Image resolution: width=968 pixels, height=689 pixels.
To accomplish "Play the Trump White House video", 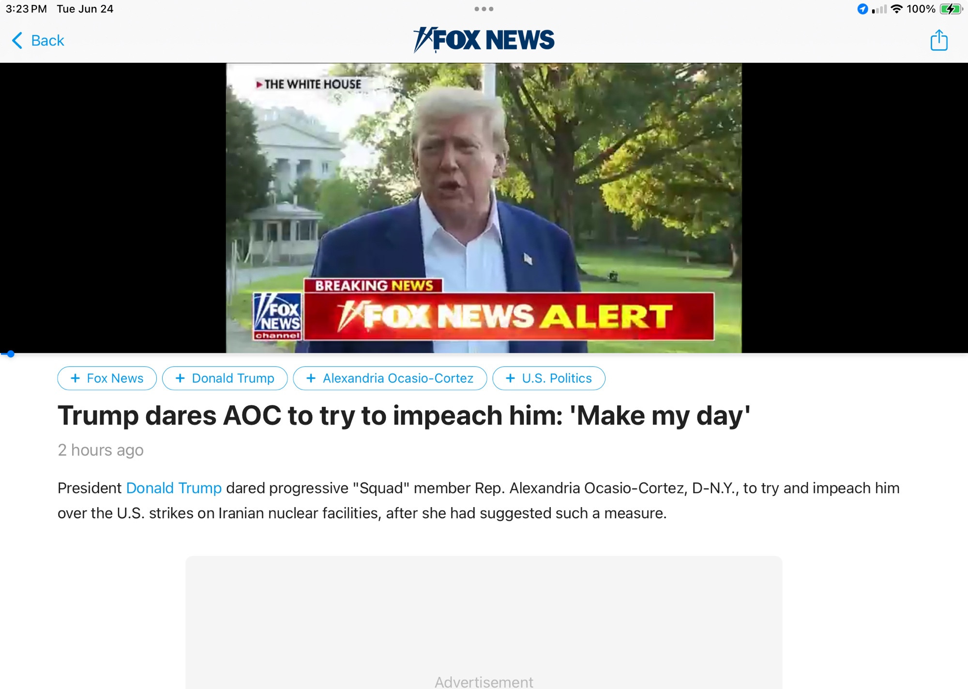I will coord(484,208).
